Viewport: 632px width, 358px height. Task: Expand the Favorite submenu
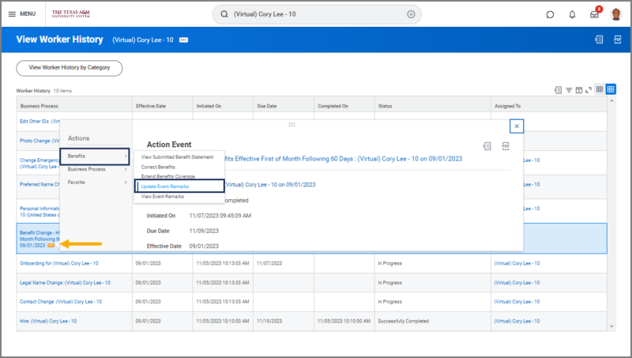tap(95, 182)
